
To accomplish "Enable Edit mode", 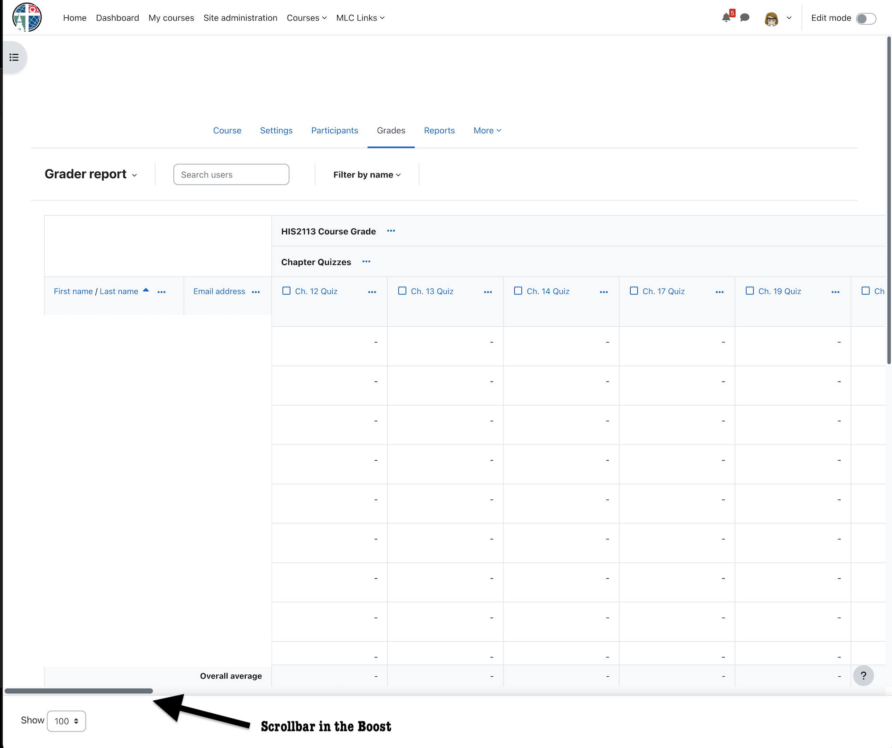I will tap(866, 18).
